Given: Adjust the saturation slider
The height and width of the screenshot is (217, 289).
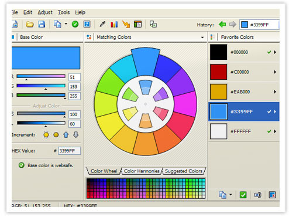Looking at the screenshot, I should pos(41,114).
